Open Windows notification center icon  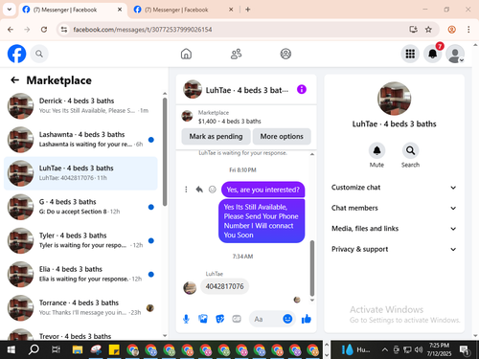tap(465, 350)
